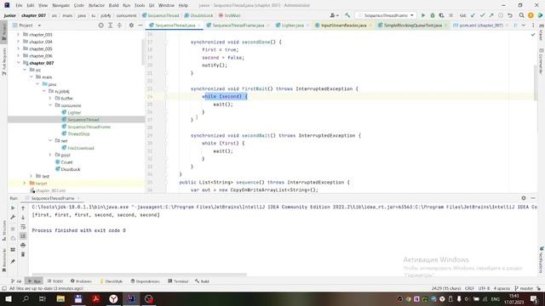Expand the chapter_006 folder
The width and height of the screenshot is (545, 306).
pyautogui.click(x=18, y=55)
